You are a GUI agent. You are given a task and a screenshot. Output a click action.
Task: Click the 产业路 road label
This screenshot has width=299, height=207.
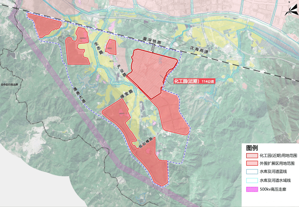(x=122, y=71)
